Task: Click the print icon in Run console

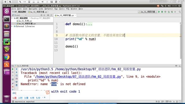Action: pyautogui.click(x=16, y=82)
